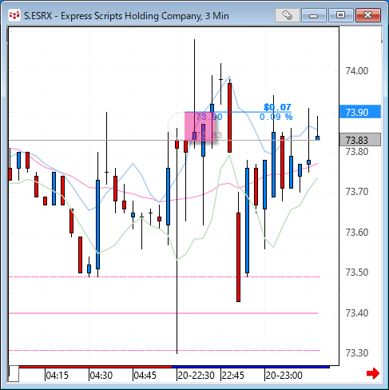Minimize the S.ESRX chart window
The width and height of the screenshot is (389, 390).
point(314,15)
